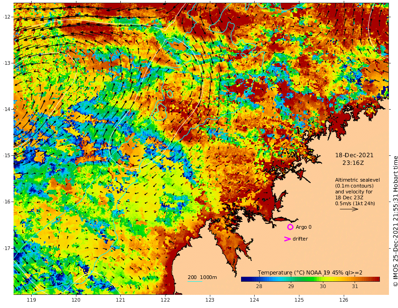Image resolution: width=398 pixels, height=308 pixels.
Task: Click the longitude axis label 120
Action: coord(76,300)
